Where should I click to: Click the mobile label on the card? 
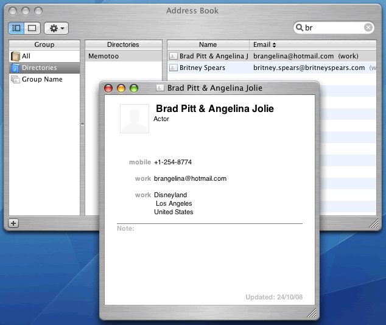(x=139, y=162)
